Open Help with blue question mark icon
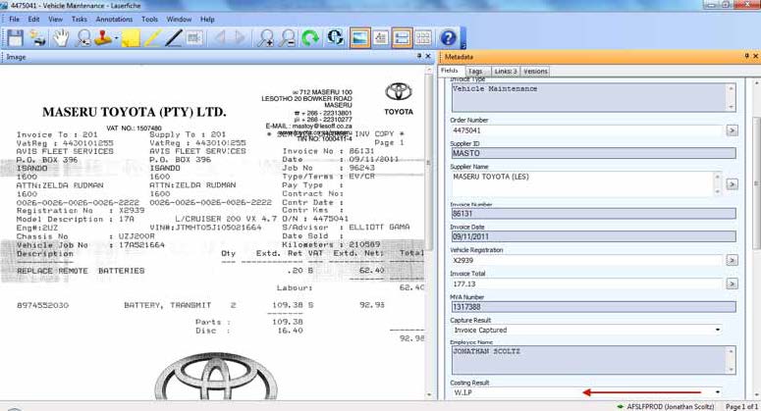This screenshot has height=411, width=761. pos(449,38)
